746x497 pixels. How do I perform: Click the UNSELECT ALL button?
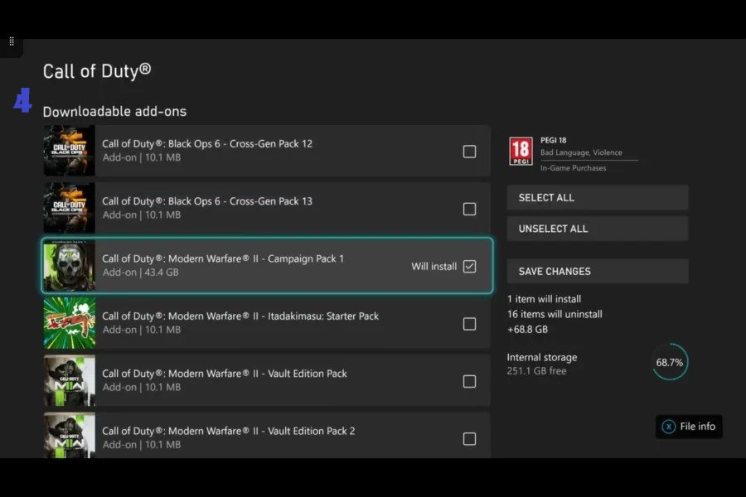click(597, 229)
